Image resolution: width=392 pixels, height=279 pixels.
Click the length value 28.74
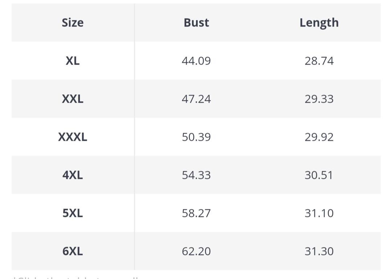pyautogui.click(x=319, y=61)
